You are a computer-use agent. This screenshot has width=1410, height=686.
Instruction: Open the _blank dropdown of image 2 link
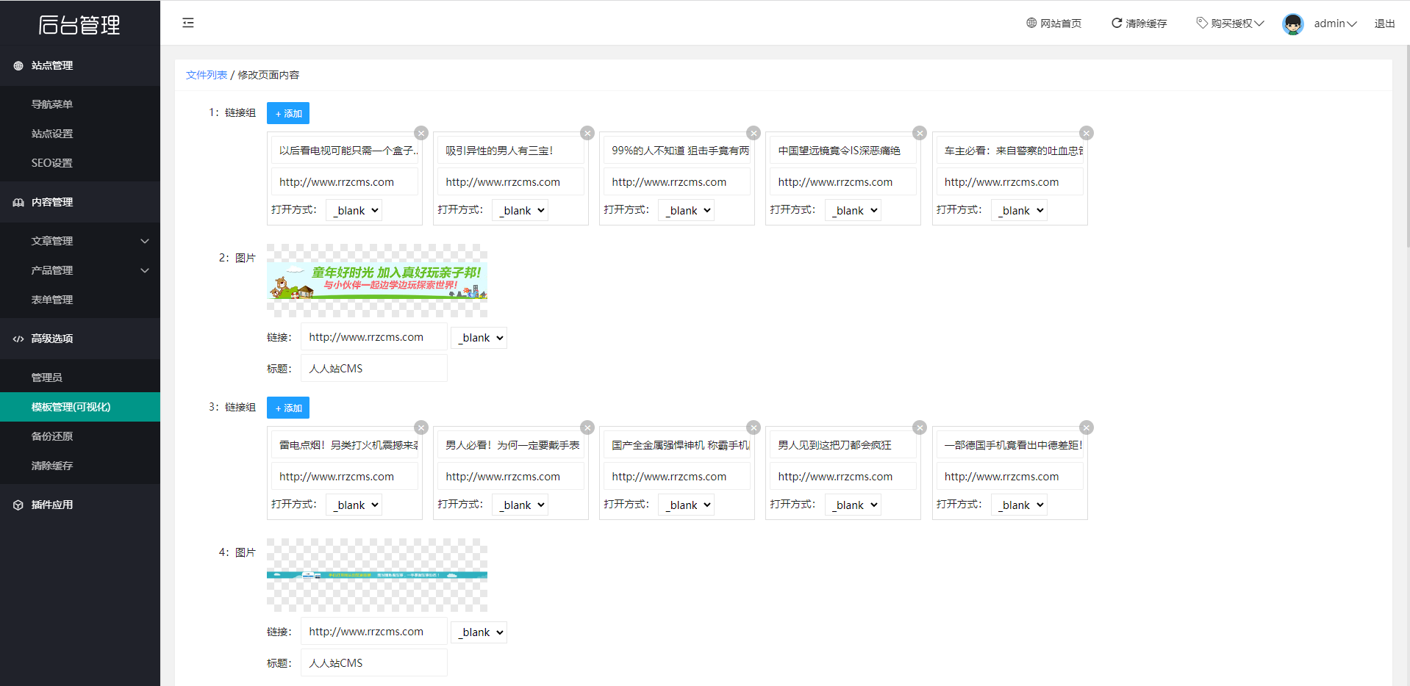point(479,337)
